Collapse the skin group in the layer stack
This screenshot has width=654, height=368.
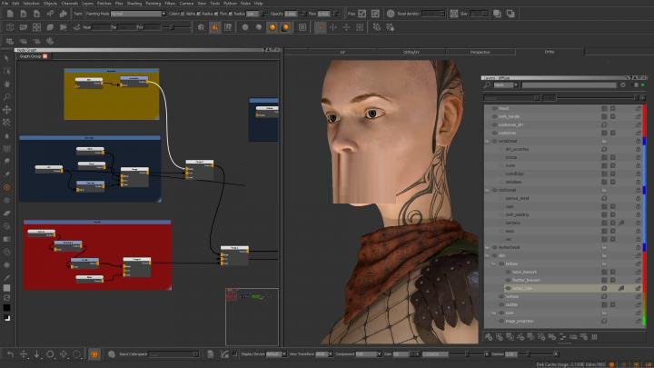[x=487, y=255]
